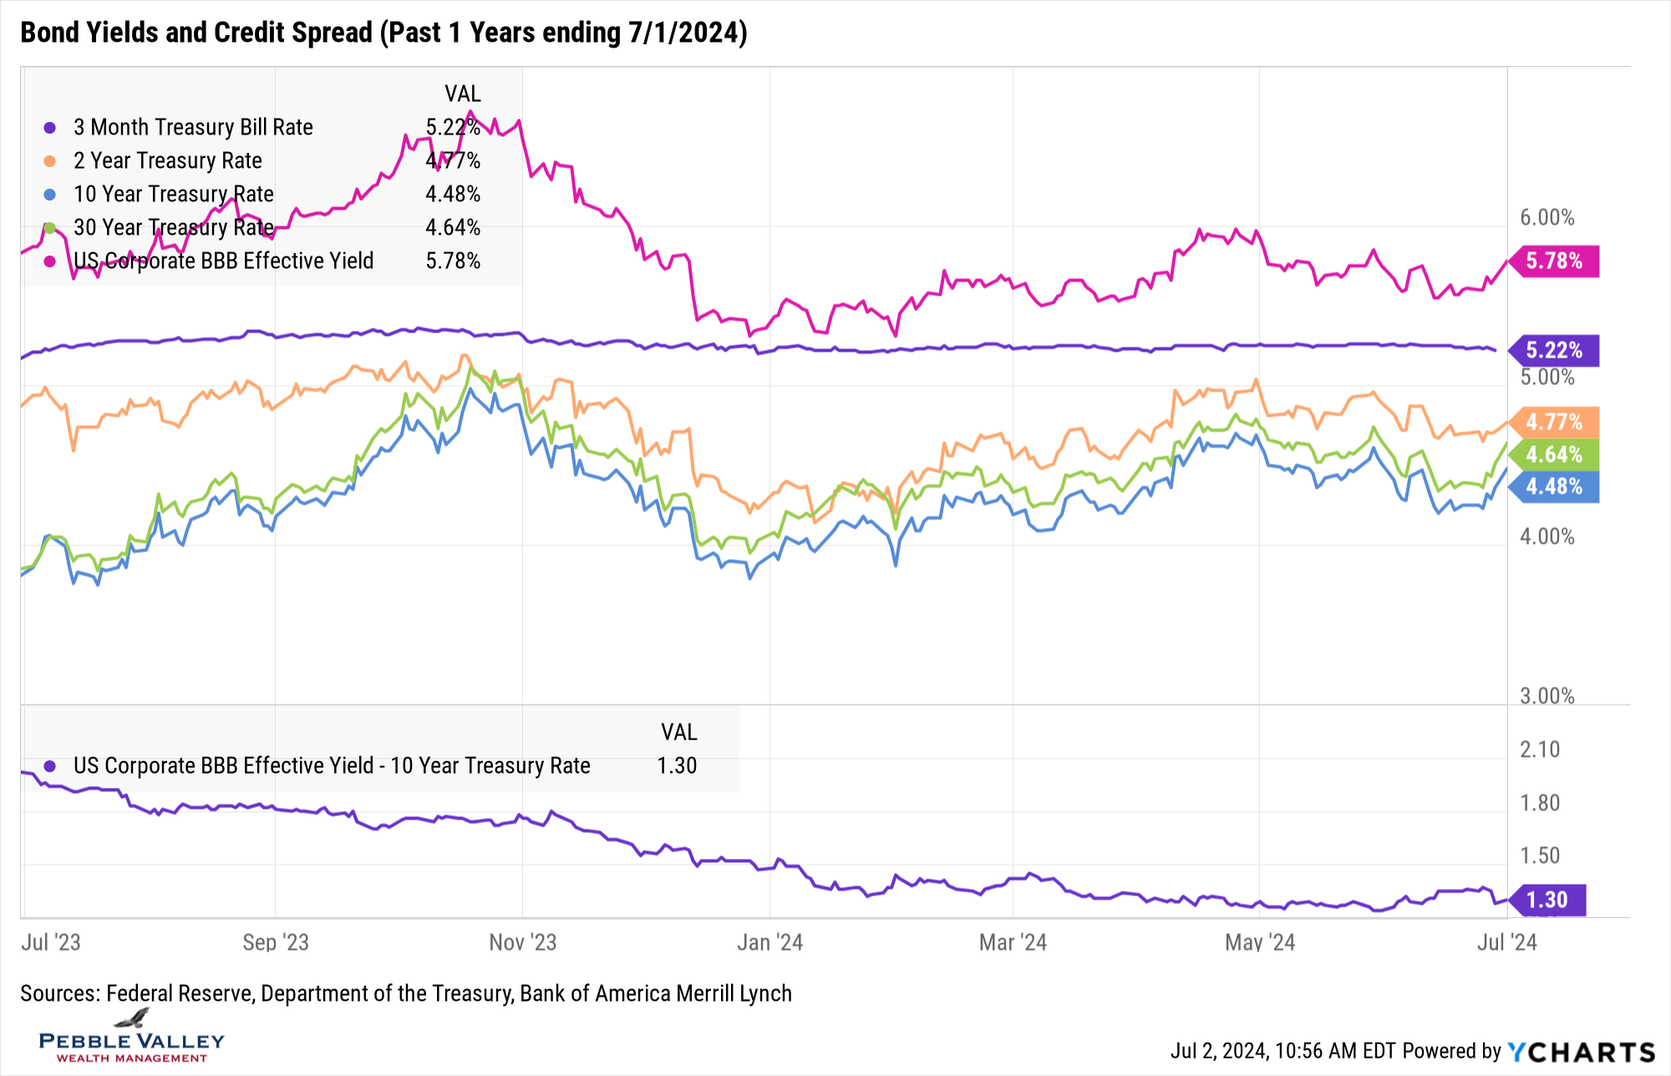Click the orange 2 Year Treasury legend dot
The width and height of the screenshot is (1671, 1076).
pyautogui.click(x=50, y=161)
